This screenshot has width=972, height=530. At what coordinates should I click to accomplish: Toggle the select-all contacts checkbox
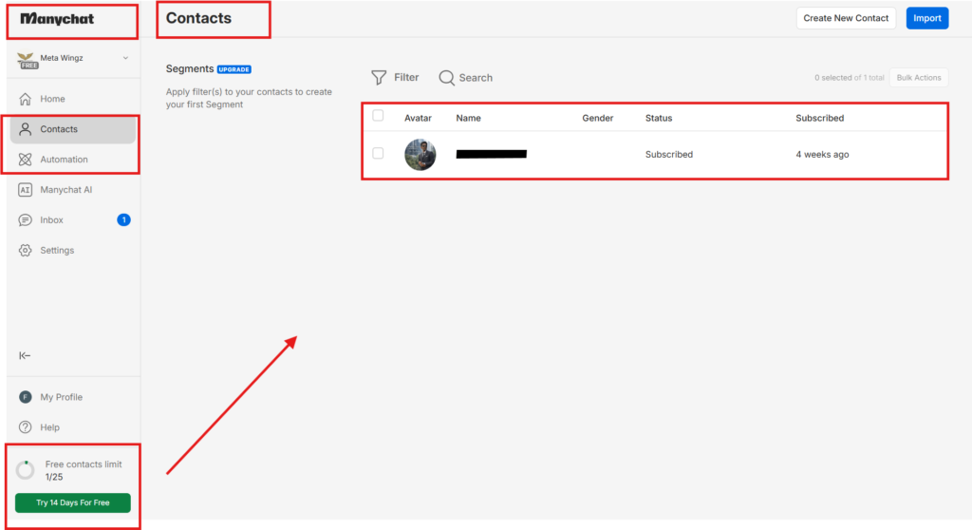(378, 116)
